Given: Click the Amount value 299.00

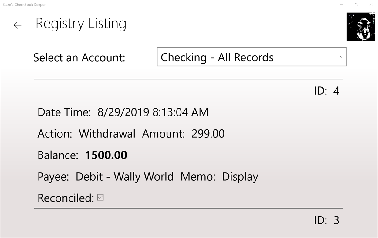Looking at the screenshot, I should pyautogui.click(x=208, y=133).
